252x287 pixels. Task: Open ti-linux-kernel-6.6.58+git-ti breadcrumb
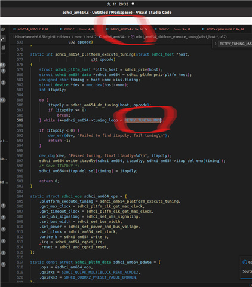pos(34,37)
